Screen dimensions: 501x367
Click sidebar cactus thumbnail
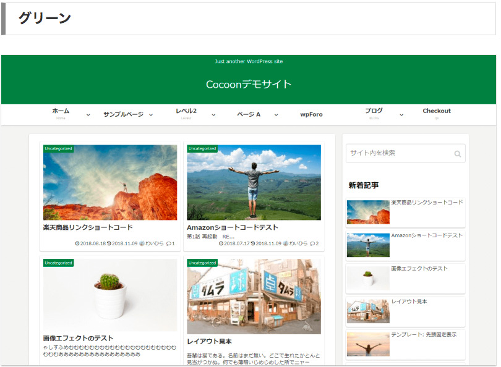(368, 278)
